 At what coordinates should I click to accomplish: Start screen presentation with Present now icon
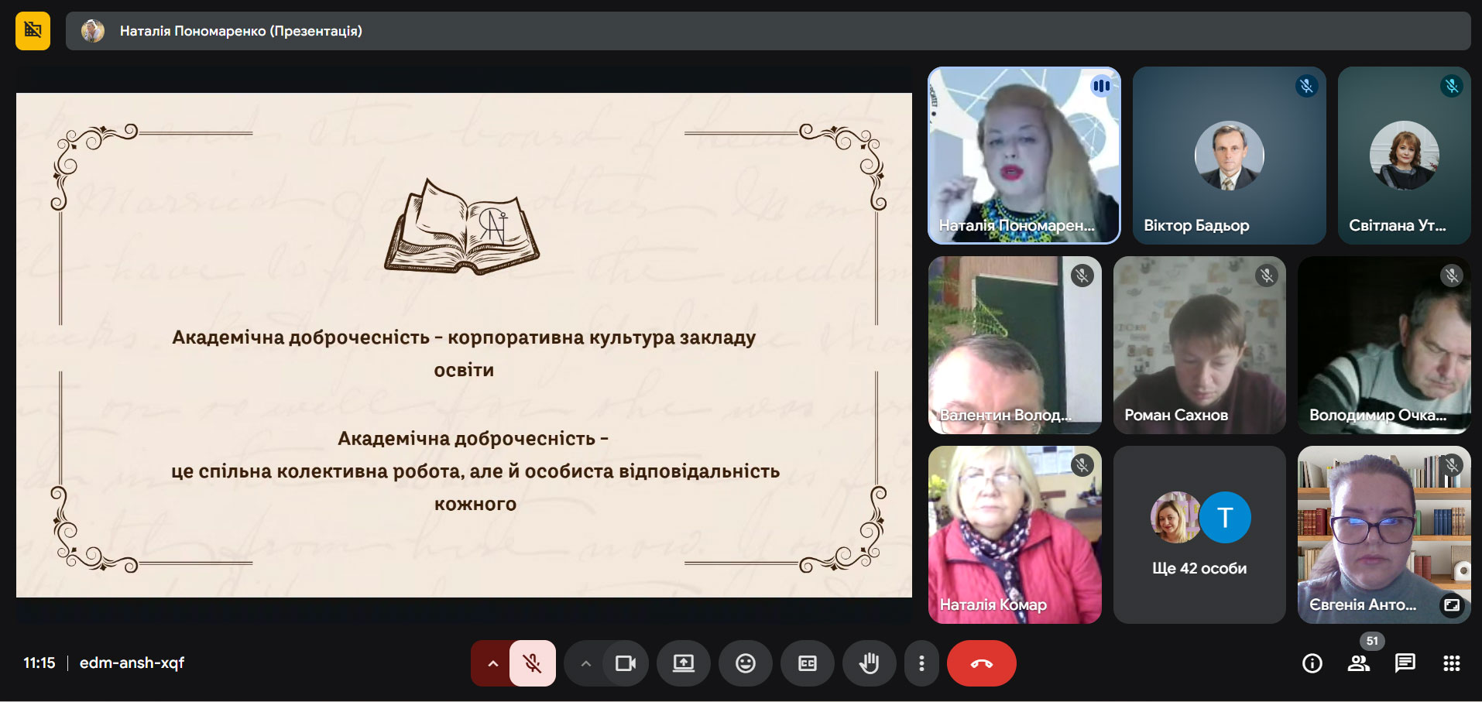683,663
